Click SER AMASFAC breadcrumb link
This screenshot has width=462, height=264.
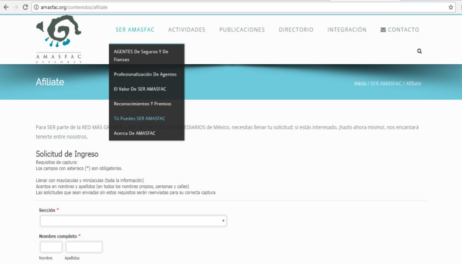386,83
